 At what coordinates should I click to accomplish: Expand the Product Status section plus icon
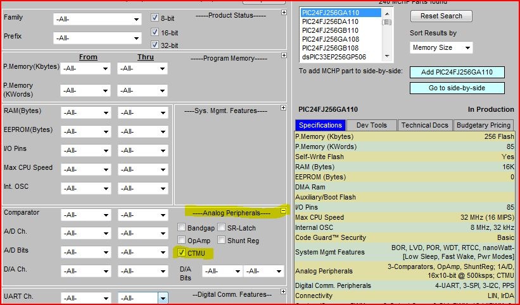(284, 12)
